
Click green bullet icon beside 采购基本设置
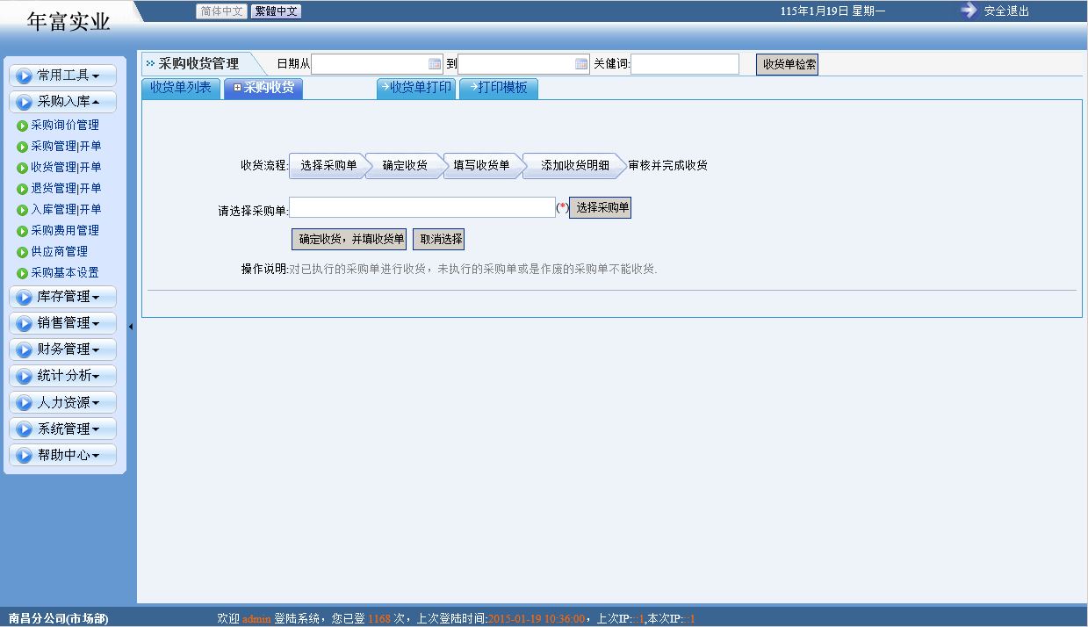click(x=23, y=273)
